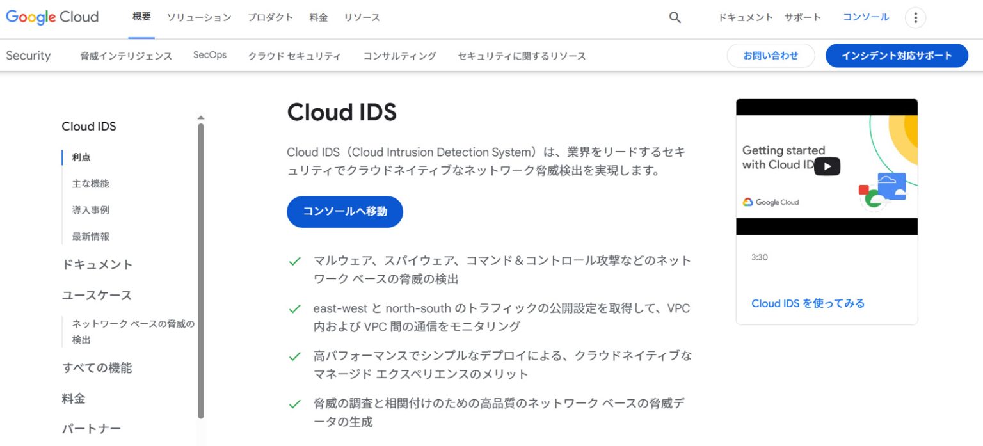This screenshot has width=983, height=446.
Task: Open the 脅威インテリジェンス tab
Action: 126,56
